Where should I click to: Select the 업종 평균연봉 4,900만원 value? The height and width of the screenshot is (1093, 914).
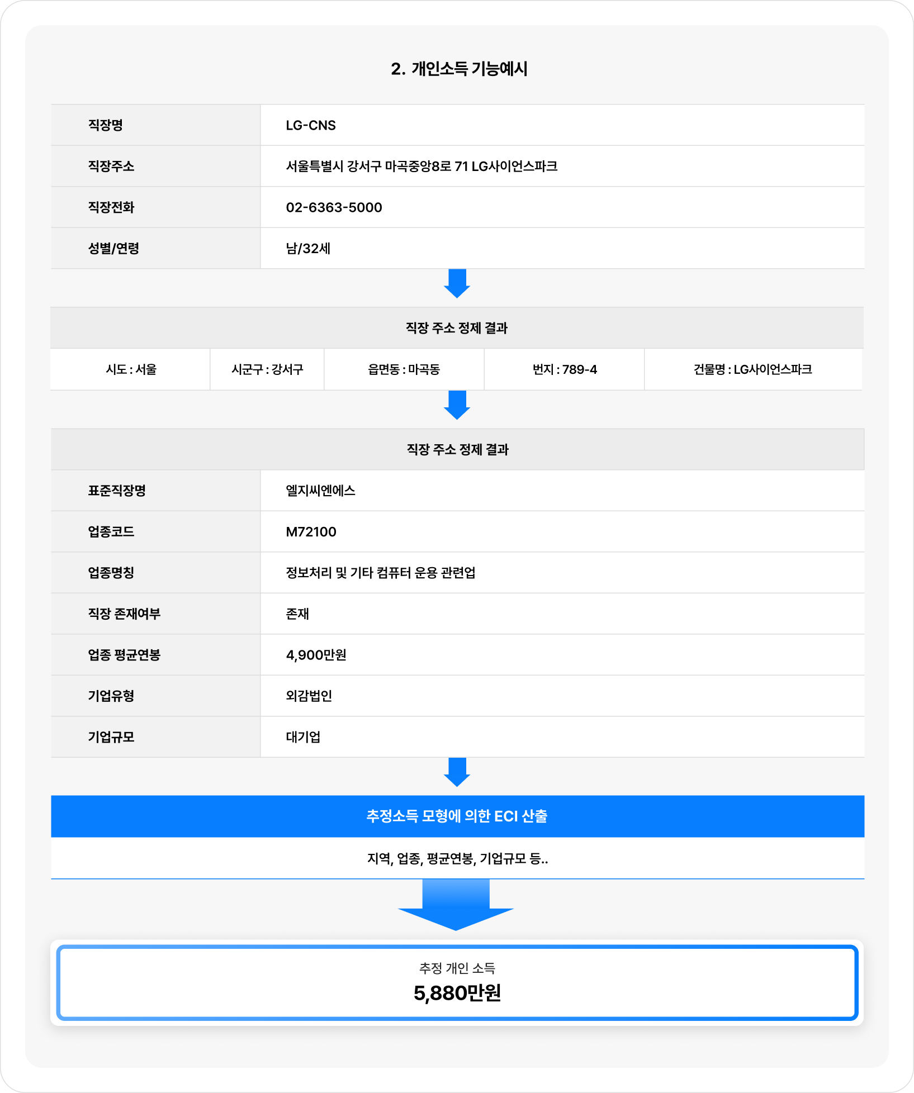click(x=316, y=655)
